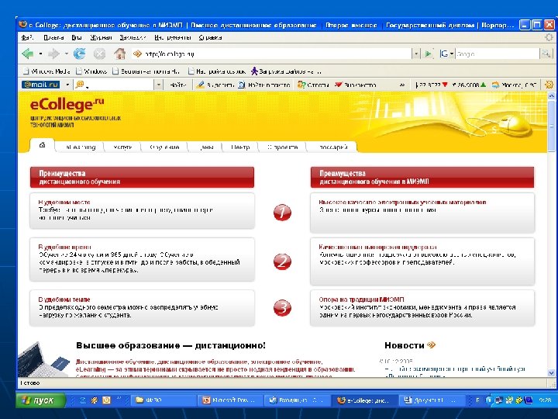Open the В удобном месте link
Screen dimensions: 558x419
[x=64, y=202]
